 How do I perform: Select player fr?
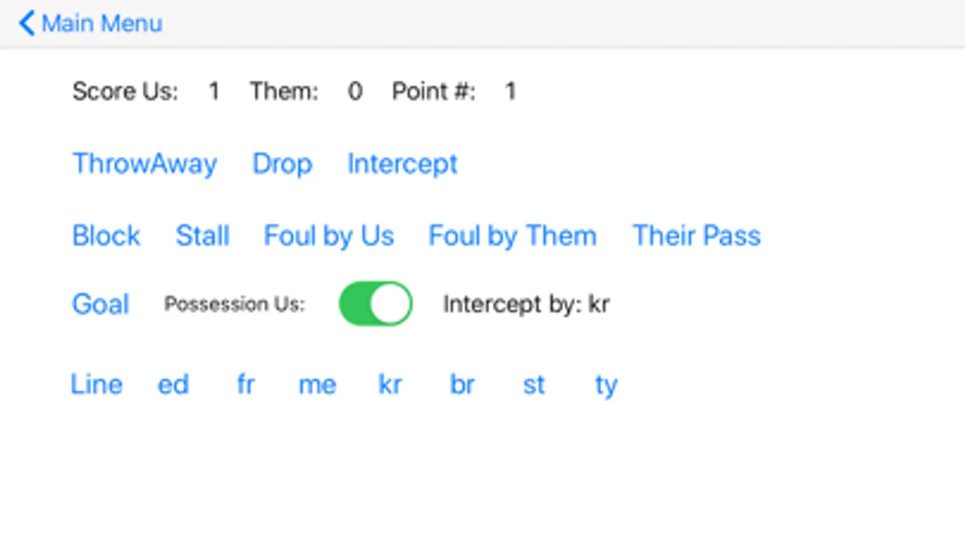[x=245, y=384]
